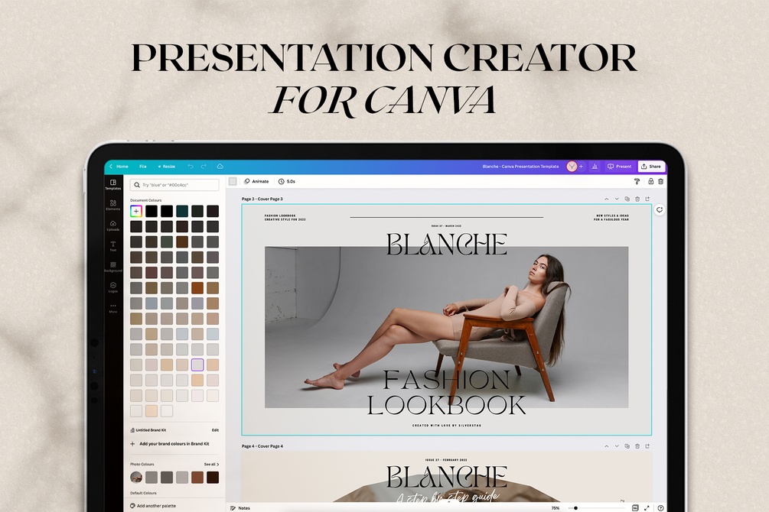Select the dark teal document colour swatch
The image size is (769, 512).
click(182, 211)
